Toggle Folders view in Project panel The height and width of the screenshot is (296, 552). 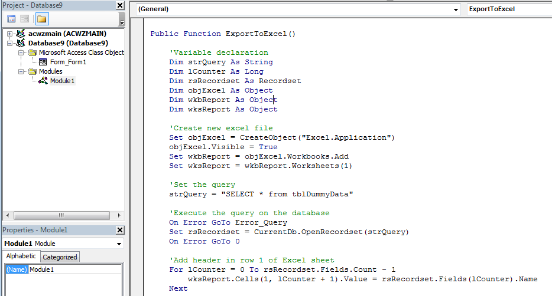pyautogui.click(x=42, y=19)
